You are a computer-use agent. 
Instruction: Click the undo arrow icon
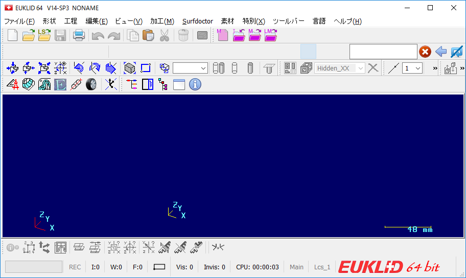pos(98,36)
